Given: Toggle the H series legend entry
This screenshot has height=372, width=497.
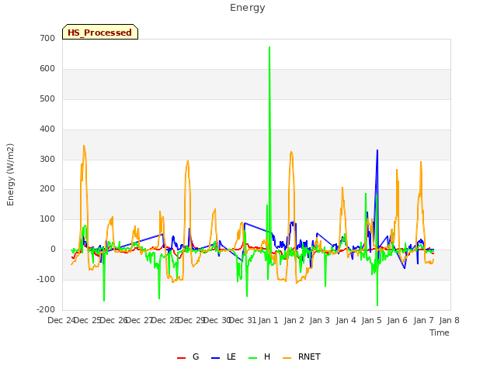Looking at the screenshot, I should click(x=259, y=356).
